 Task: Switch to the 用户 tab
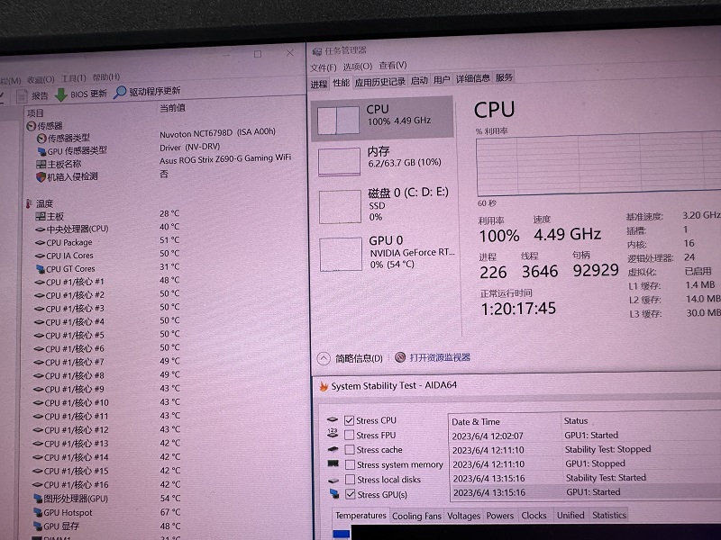(x=442, y=79)
